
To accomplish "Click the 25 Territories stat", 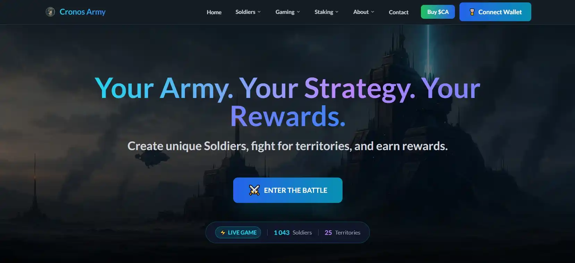I will [343, 232].
